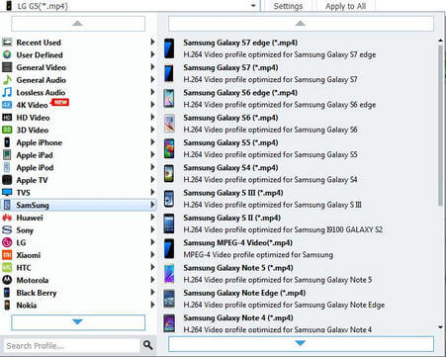The width and height of the screenshot is (446, 357).
Task: Click the Apply to All button
Action: (345, 6)
